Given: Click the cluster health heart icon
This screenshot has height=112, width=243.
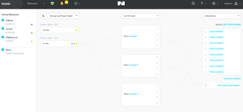Looking at the screenshot, I should 52,3.
